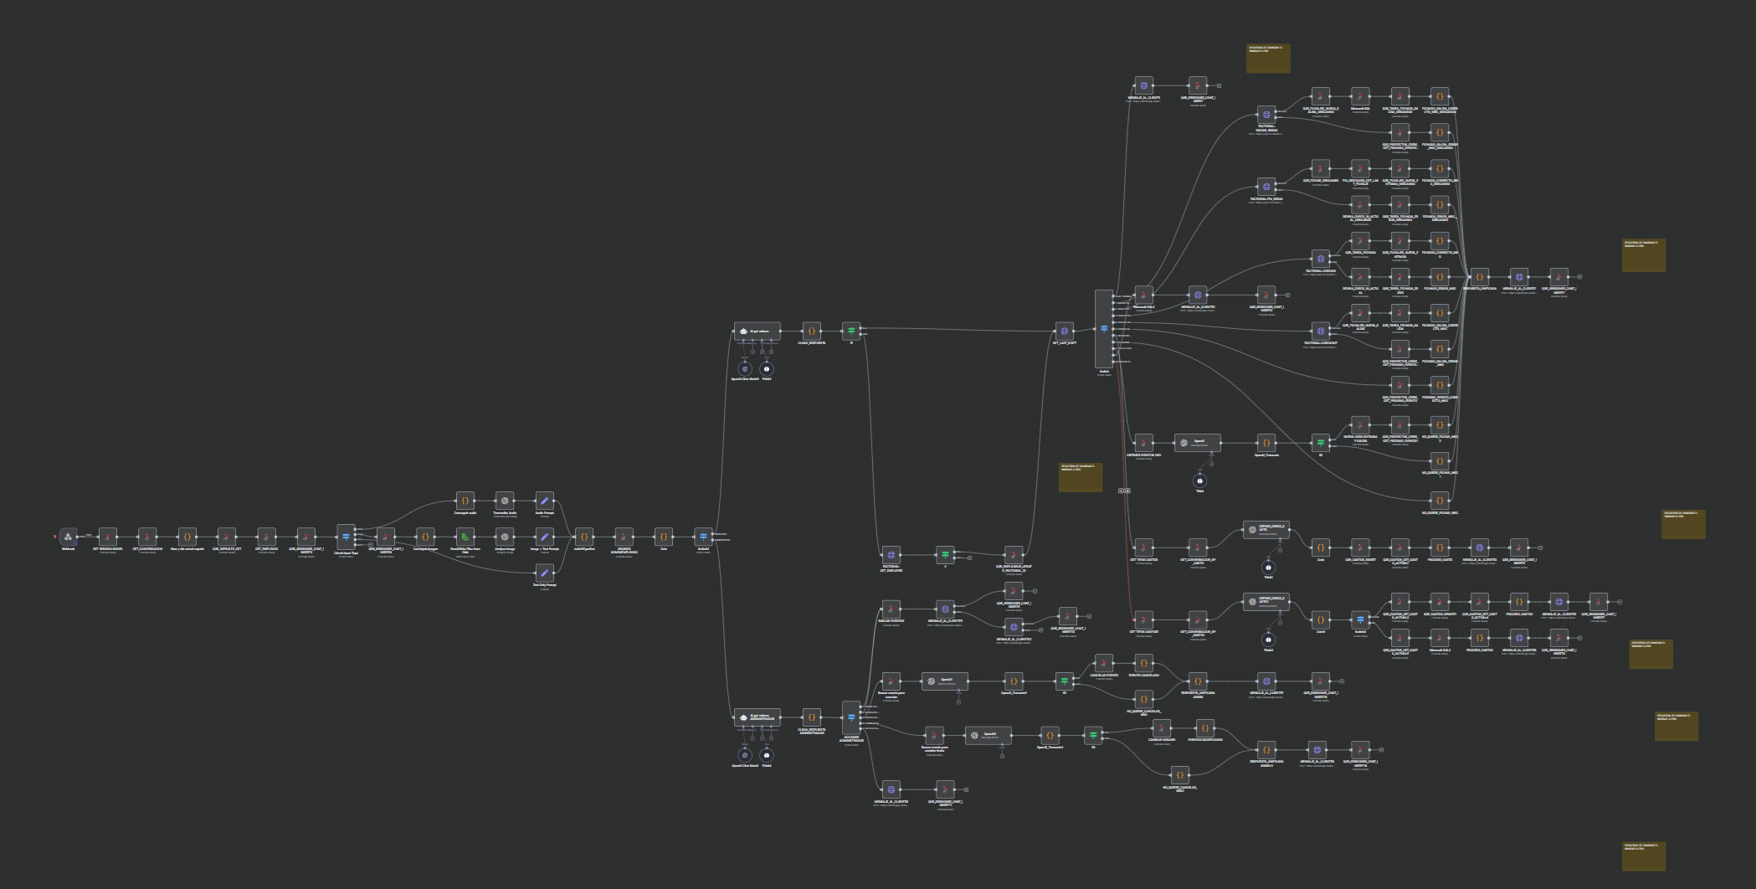Open the top AI get actions agent node

(x=757, y=331)
